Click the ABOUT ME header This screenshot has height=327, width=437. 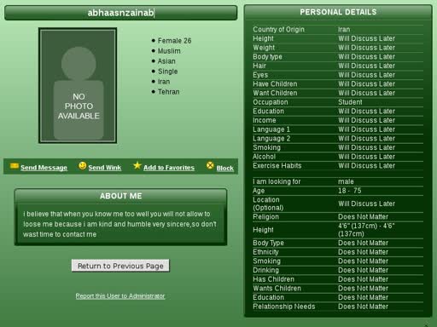120,196
